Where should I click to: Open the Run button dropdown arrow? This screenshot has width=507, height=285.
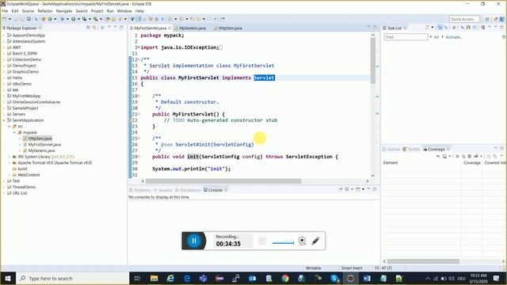coord(78,19)
